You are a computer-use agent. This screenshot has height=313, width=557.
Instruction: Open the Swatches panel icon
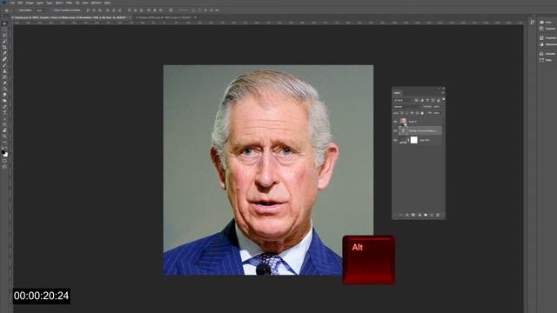tap(541, 29)
